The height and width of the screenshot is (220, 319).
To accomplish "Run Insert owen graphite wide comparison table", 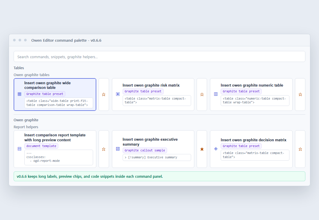I will (55, 94).
